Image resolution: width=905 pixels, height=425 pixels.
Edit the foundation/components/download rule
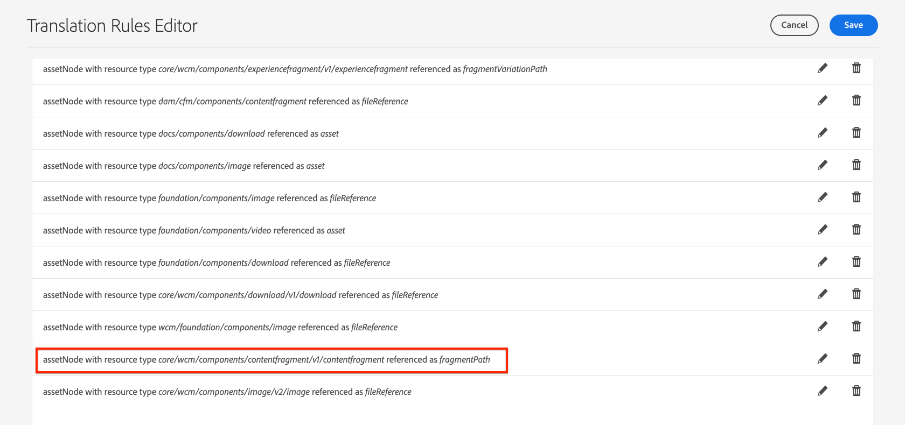pos(823,262)
